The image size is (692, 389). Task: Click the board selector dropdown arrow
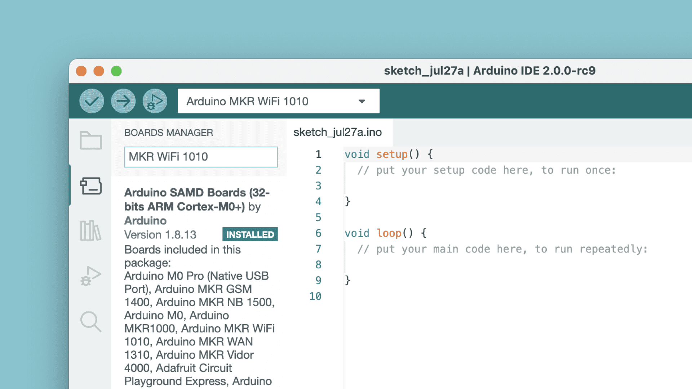pos(362,101)
